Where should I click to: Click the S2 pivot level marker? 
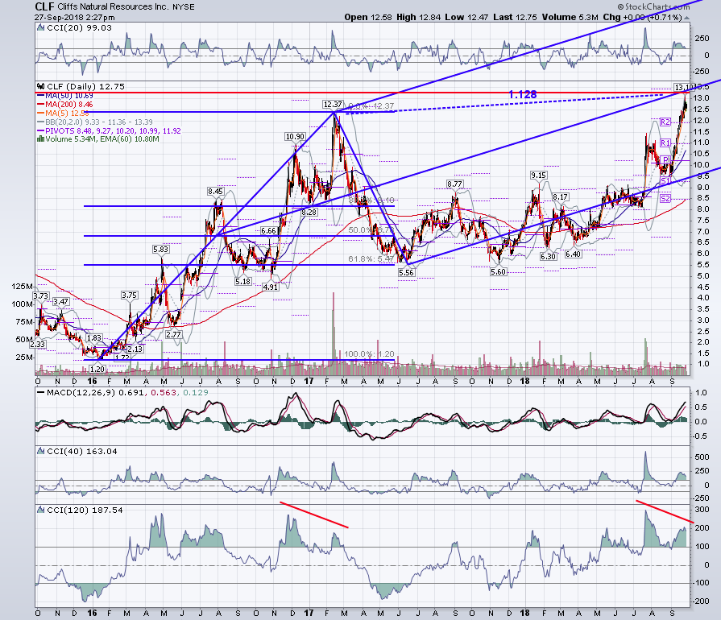665,199
